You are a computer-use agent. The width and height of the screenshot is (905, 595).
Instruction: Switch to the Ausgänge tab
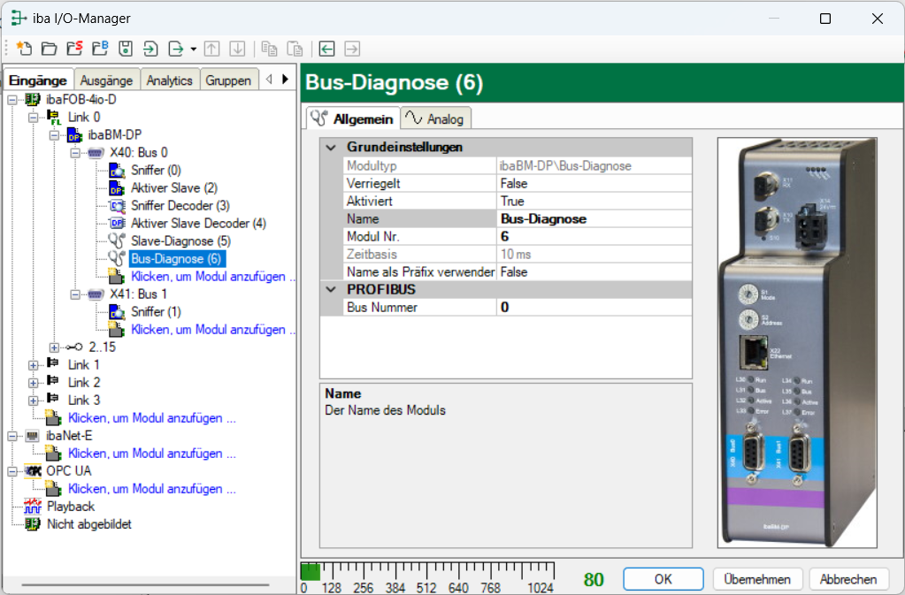pos(106,80)
